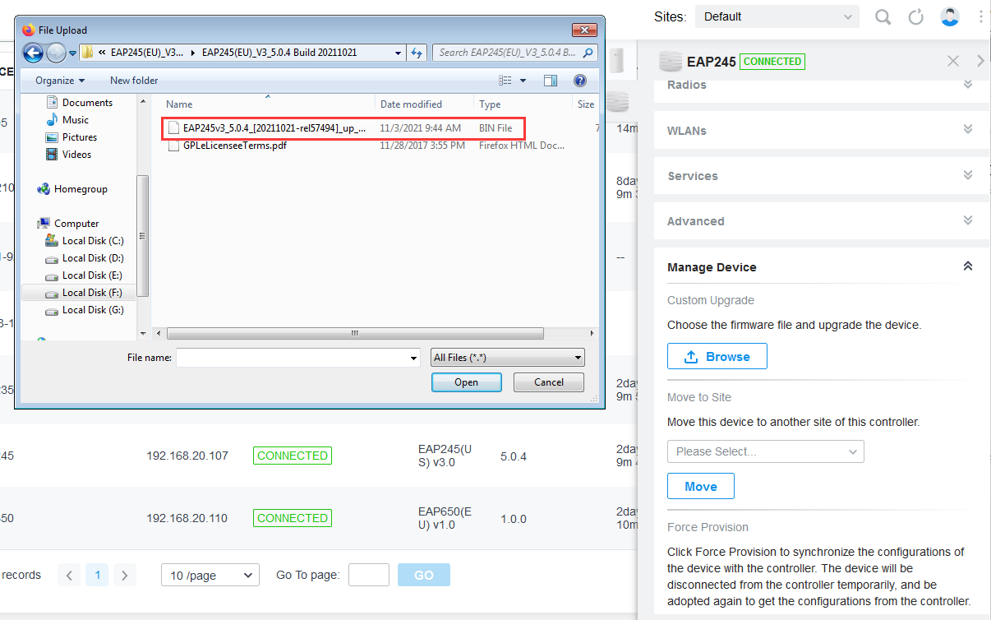Screen dimensions: 991x620
Task: Expand the Radios section
Action: [x=968, y=85]
